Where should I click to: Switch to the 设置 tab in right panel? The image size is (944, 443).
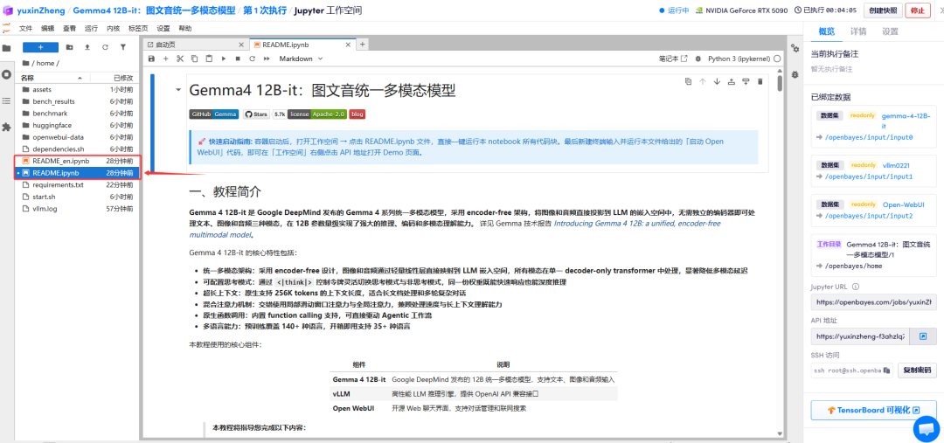click(891, 31)
